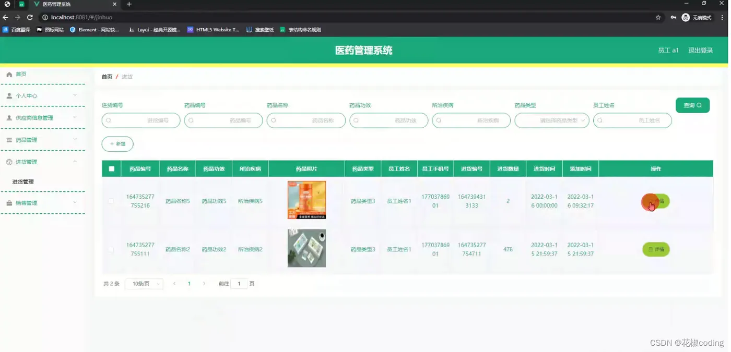Check the row for 药品名称5
The height and width of the screenshot is (352, 731).
111,201
